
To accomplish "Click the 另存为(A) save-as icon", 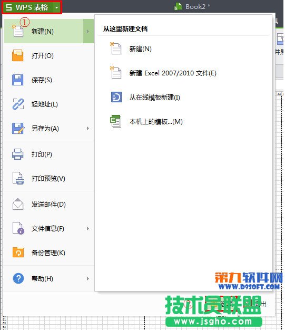I will point(18,128).
